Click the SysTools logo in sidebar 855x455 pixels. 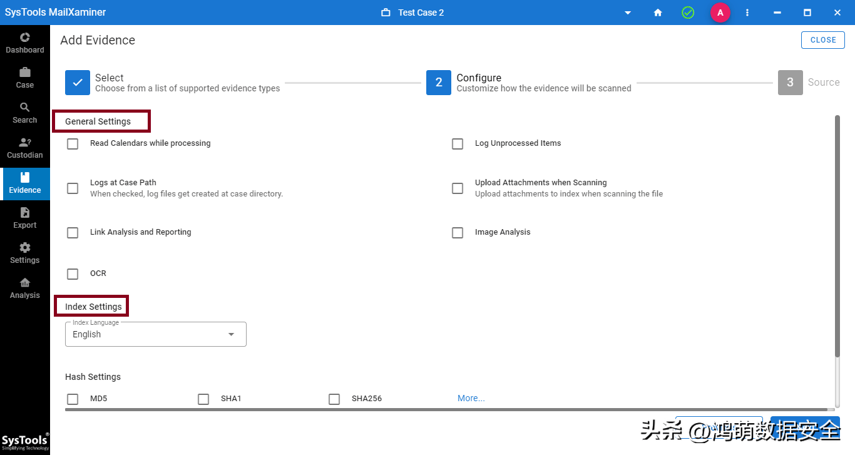25,441
